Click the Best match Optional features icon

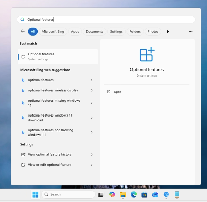tap(23, 57)
